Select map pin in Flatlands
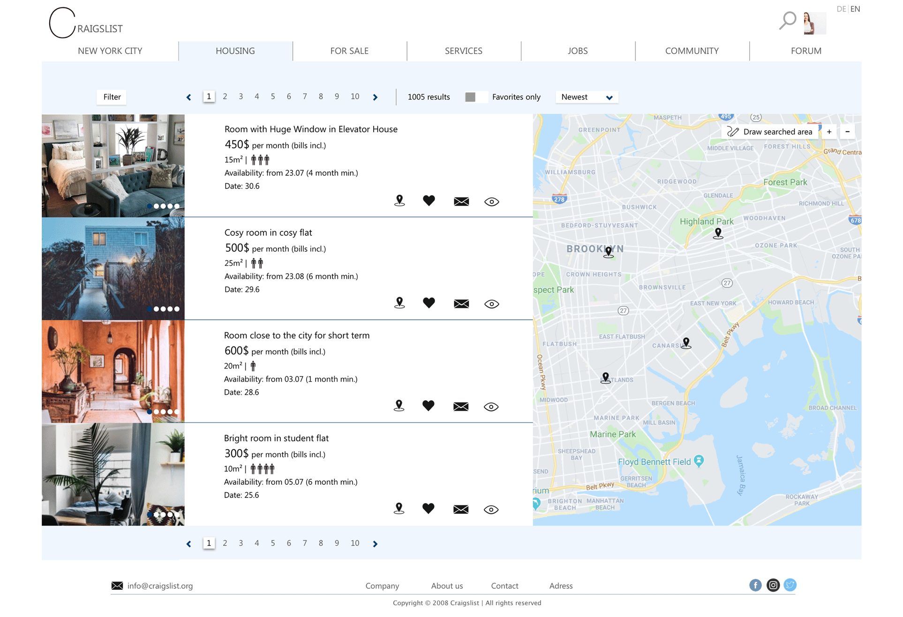The width and height of the screenshot is (903, 617). click(606, 378)
